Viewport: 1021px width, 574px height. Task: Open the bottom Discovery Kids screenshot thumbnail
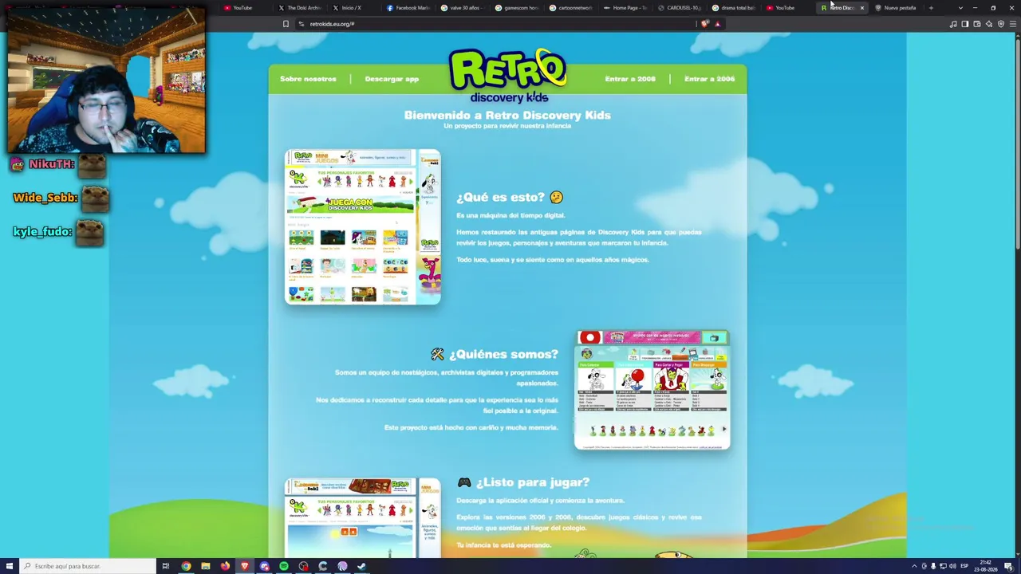(x=363, y=518)
